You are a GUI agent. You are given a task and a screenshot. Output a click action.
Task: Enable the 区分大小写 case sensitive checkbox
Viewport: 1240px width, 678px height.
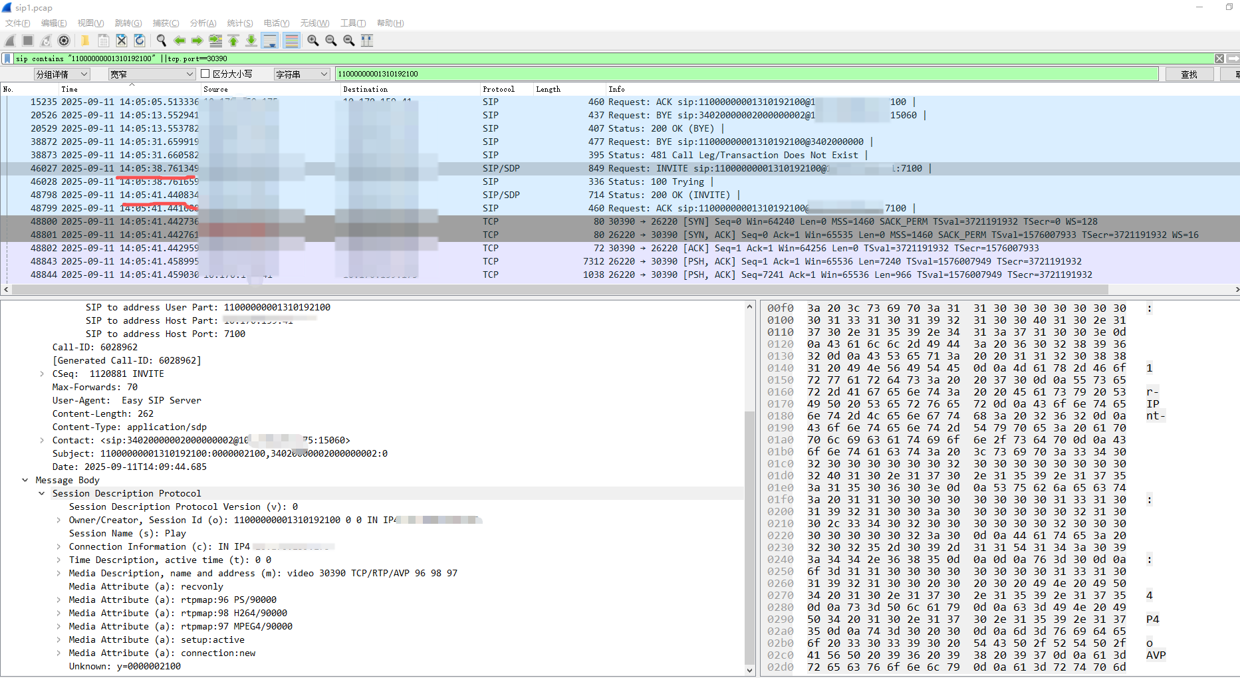[205, 74]
